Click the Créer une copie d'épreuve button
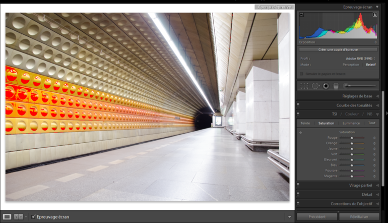 338,49
